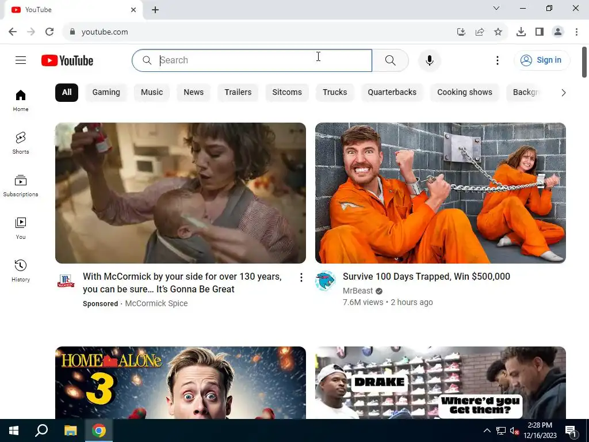The width and height of the screenshot is (589, 442).
Task: Open the You section in sidebar
Action: [x=21, y=228]
